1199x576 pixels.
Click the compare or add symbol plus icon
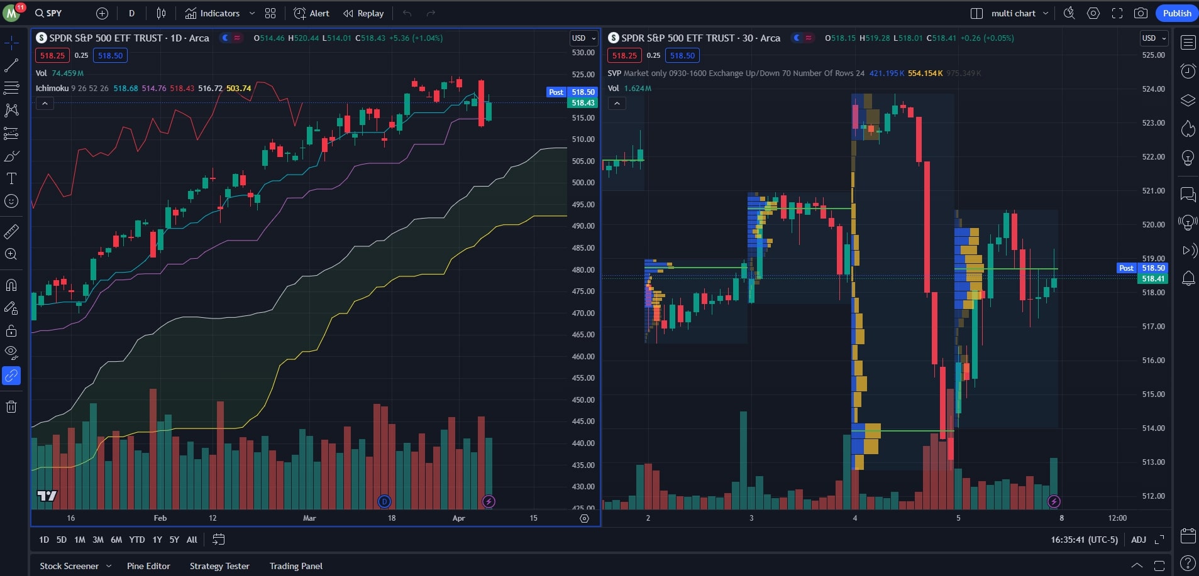[102, 13]
